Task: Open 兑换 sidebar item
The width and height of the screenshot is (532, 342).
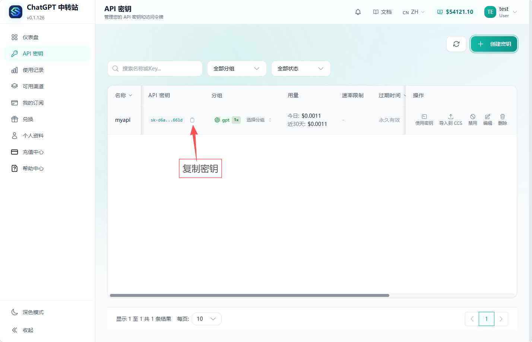Action: tap(47, 119)
